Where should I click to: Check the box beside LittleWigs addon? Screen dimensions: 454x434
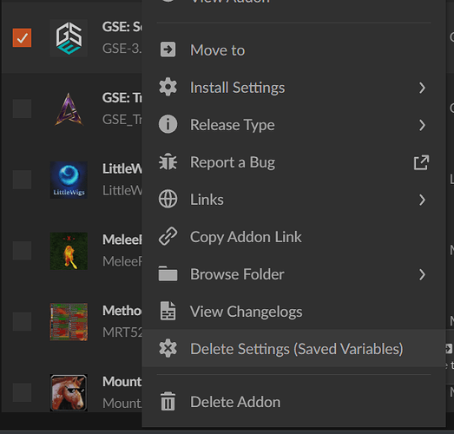point(22,180)
